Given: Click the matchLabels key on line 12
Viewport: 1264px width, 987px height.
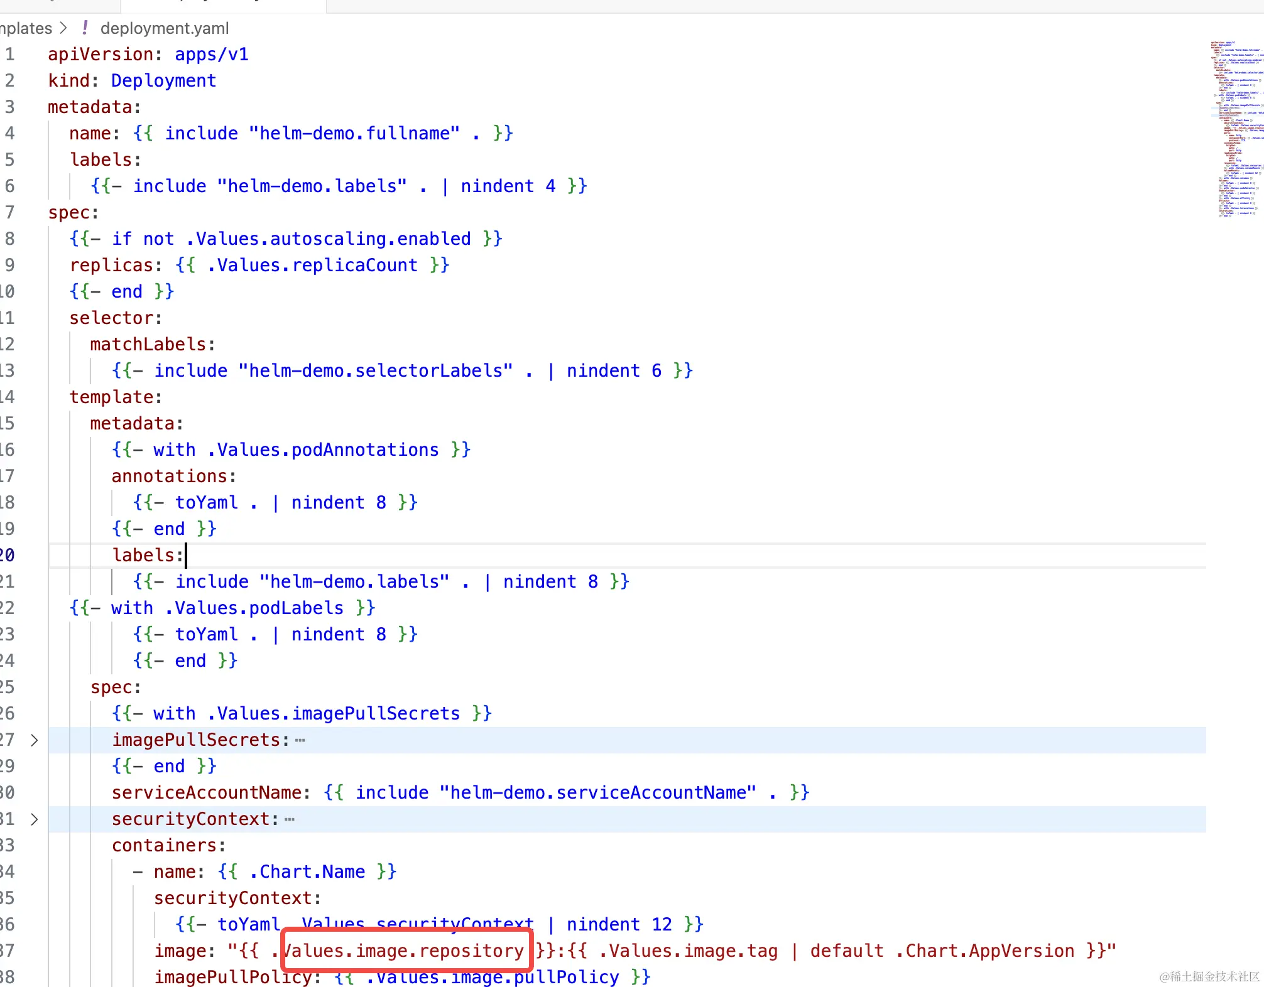Looking at the screenshot, I should coord(148,344).
